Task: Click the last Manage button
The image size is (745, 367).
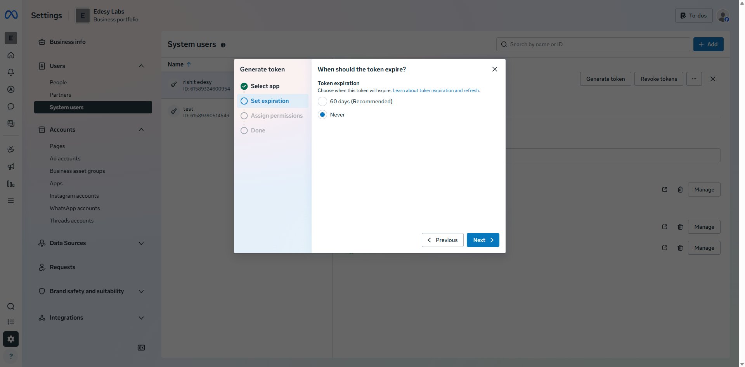Action: [704, 248]
